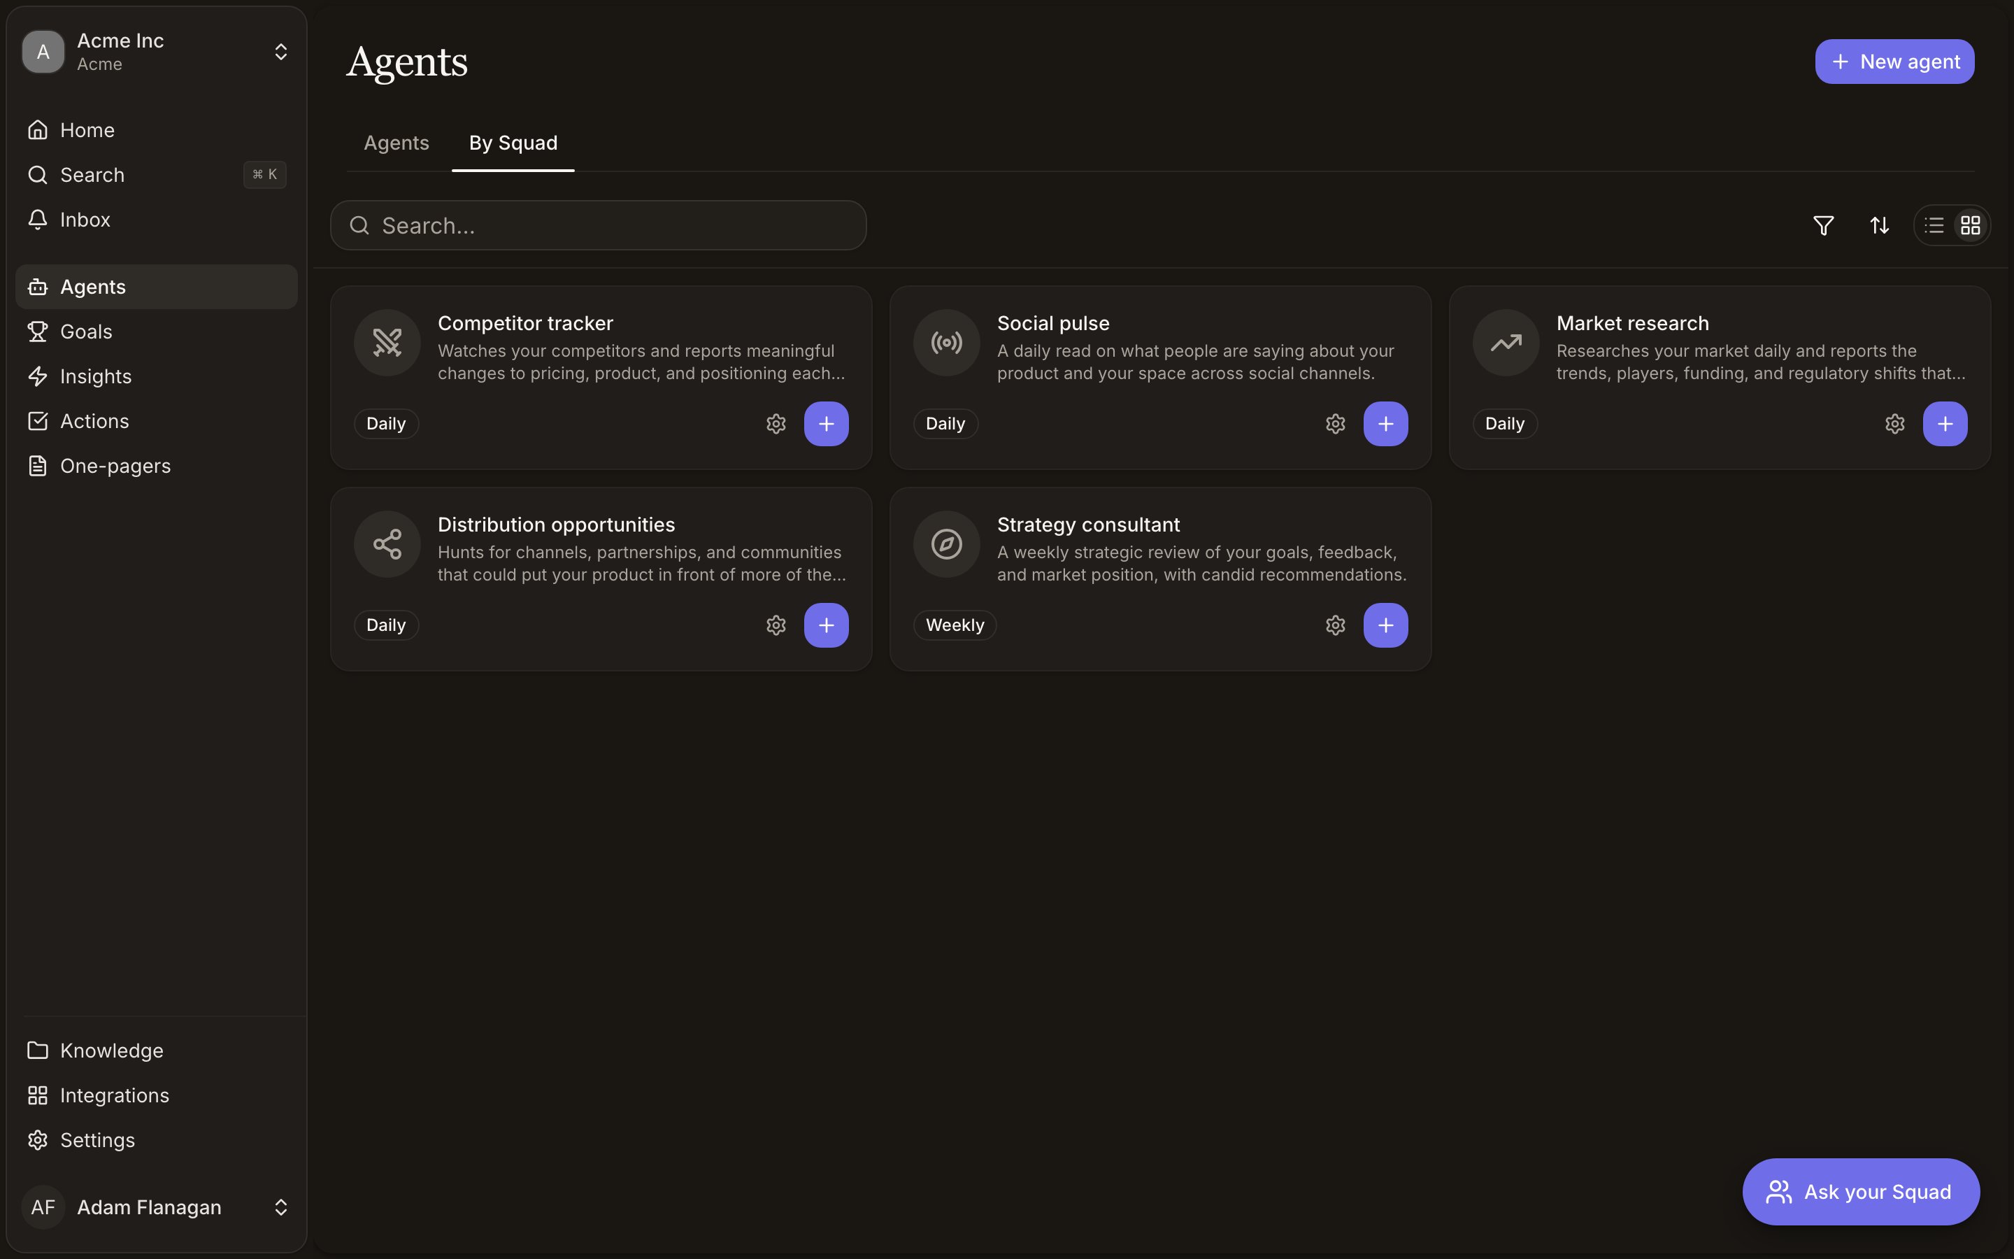
Task: Click the Social pulse broadcast icon
Action: 946,342
